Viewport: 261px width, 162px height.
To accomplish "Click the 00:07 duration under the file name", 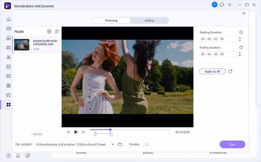I will tap(36, 49).
